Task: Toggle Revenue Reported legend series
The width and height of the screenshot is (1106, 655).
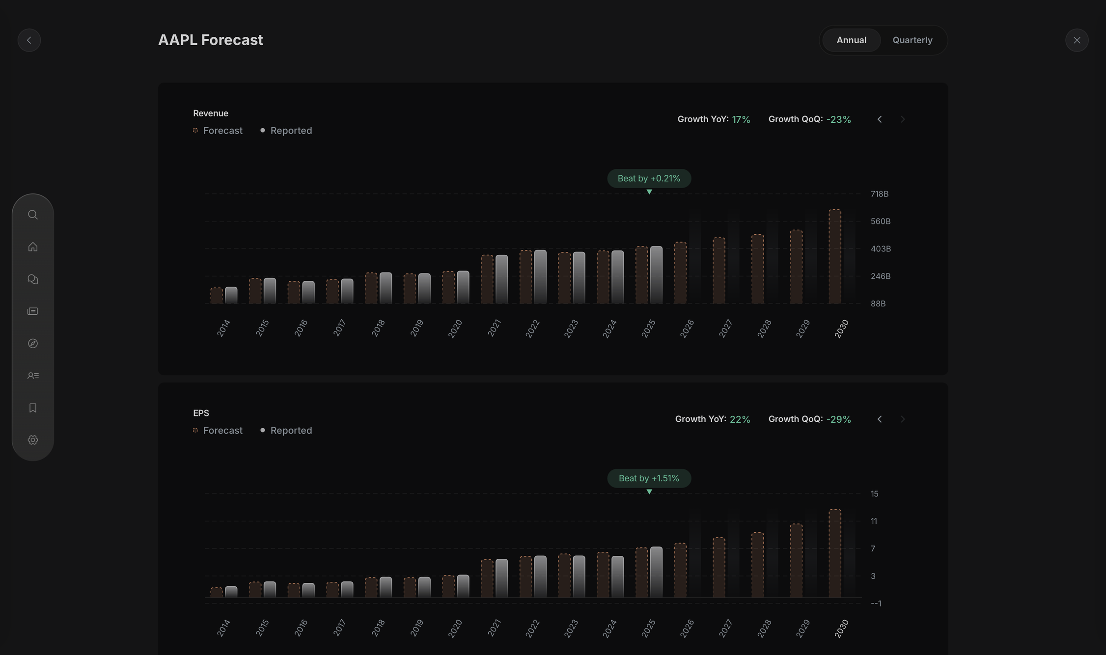Action: coord(286,131)
